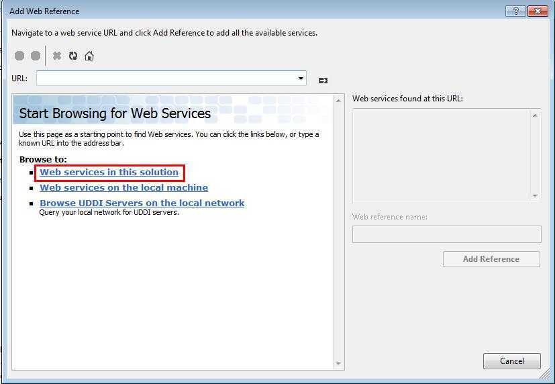Click the Add Reference button
This screenshot has width=555, height=384.
coord(491,259)
